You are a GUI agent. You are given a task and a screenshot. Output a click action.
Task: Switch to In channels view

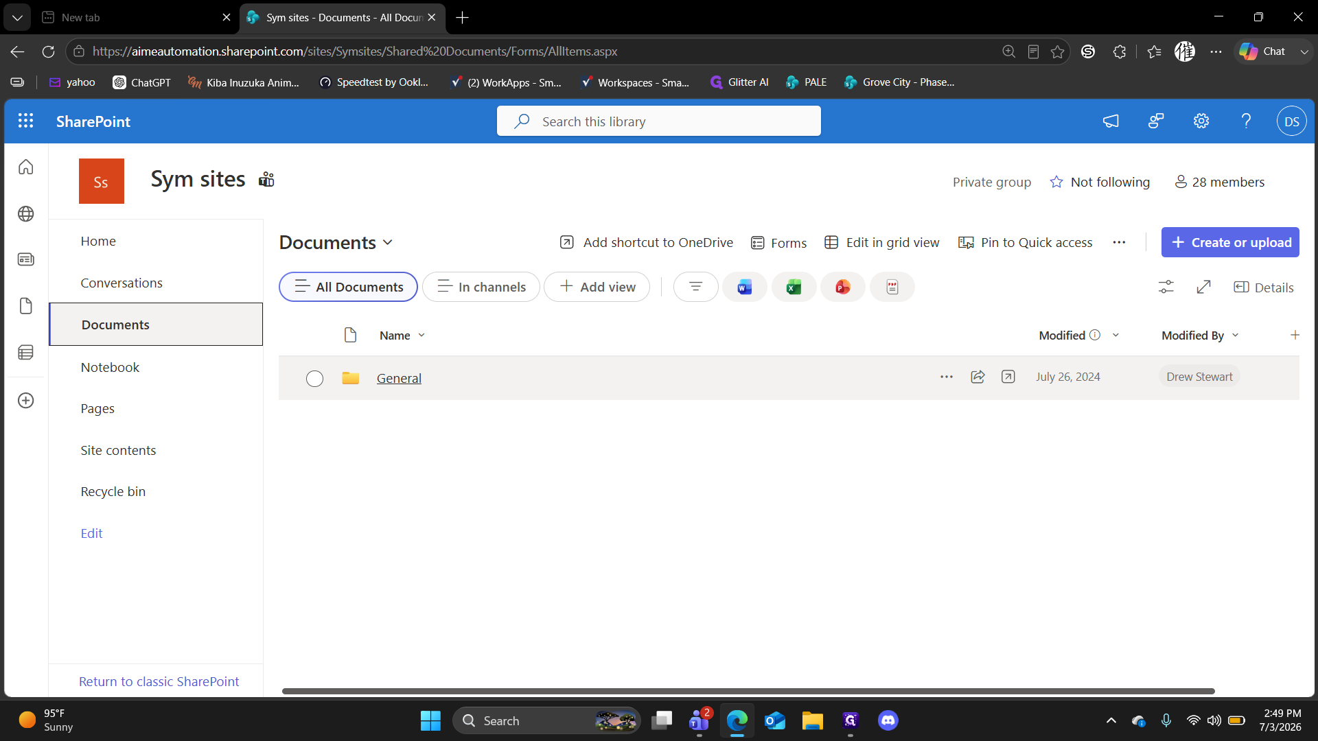tap(481, 287)
